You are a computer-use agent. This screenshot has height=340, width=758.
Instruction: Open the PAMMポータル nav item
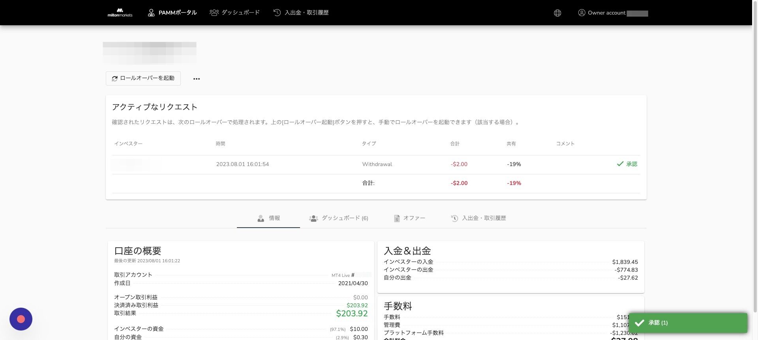click(x=172, y=13)
